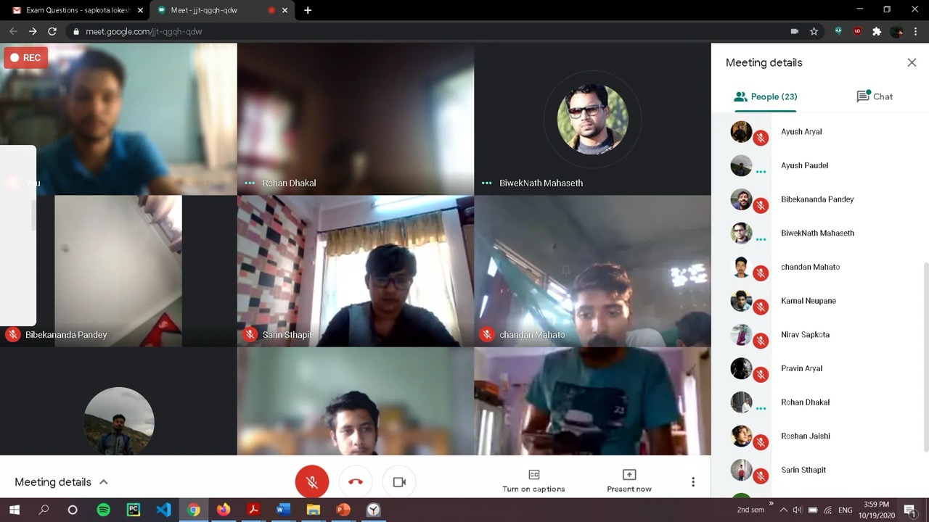Launch Visual Studio Code from the taskbar
Screen dimensions: 929x522
[163, 510]
